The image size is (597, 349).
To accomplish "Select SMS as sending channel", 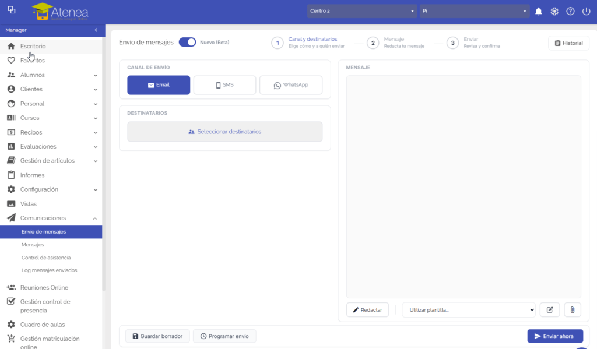I will 224,85.
